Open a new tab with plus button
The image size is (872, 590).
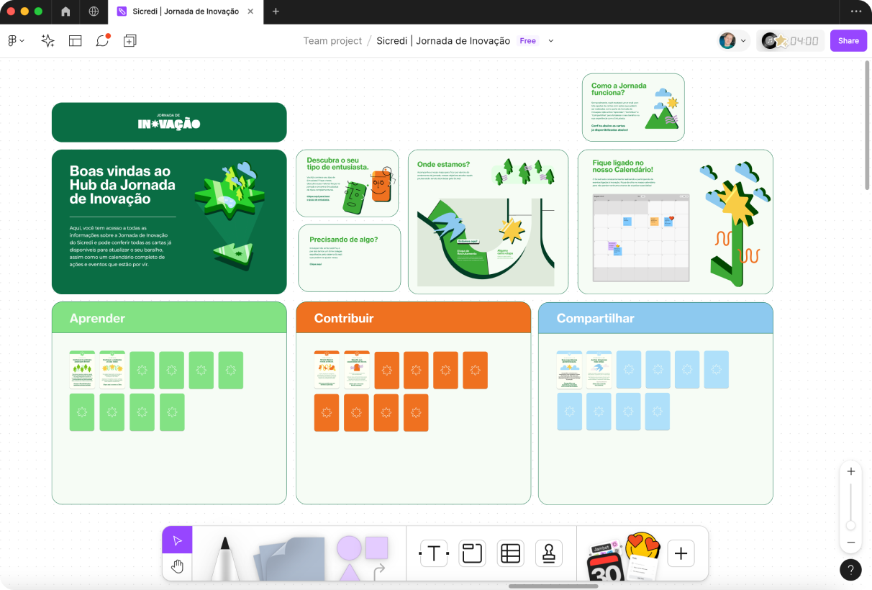pos(276,12)
